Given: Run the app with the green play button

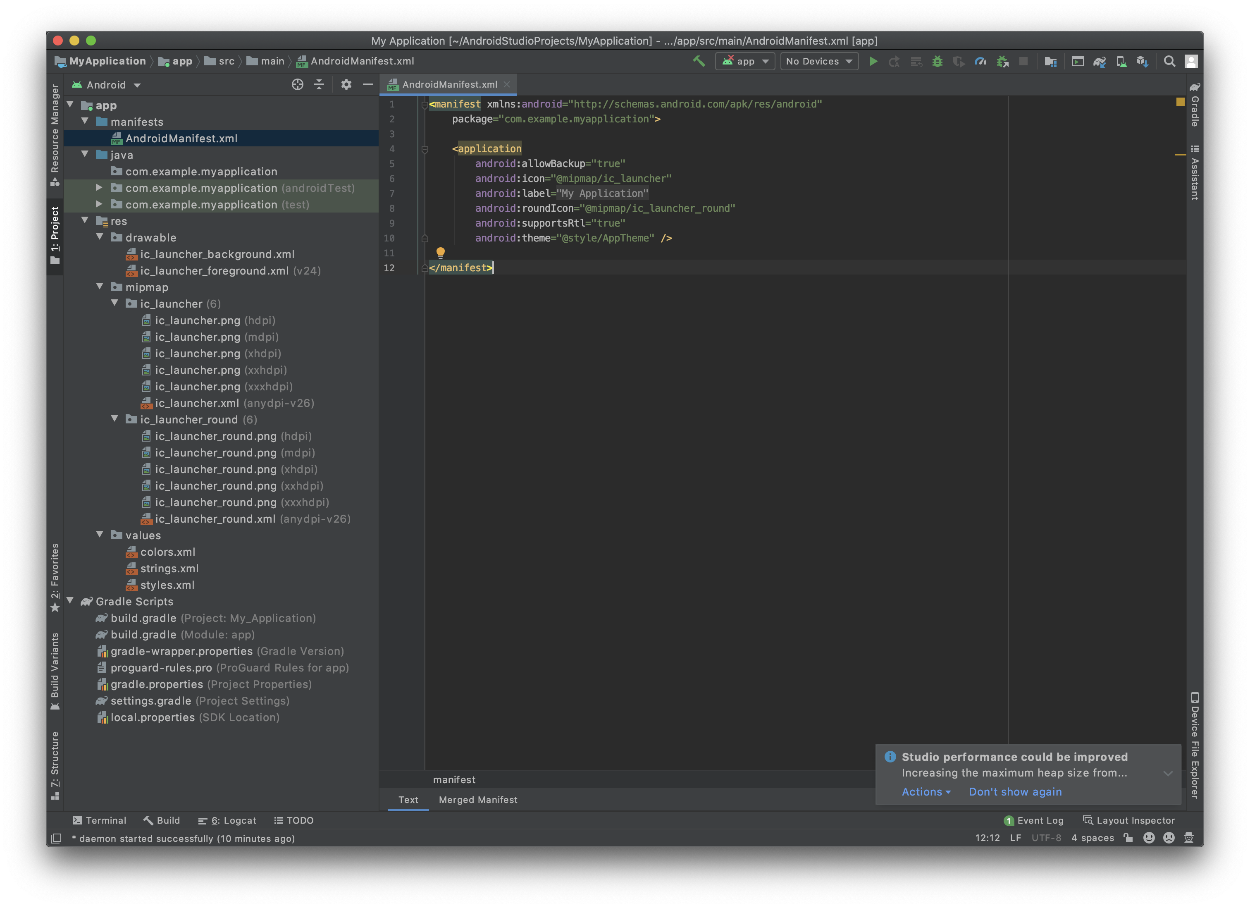Looking at the screenshot, I should click(873, 61).
